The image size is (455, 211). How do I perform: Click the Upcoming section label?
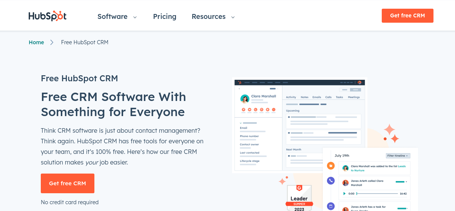(x=293, y=111)
